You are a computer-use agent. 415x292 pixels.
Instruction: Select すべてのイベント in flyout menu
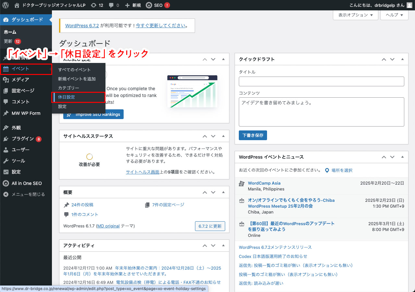(74, 70)
